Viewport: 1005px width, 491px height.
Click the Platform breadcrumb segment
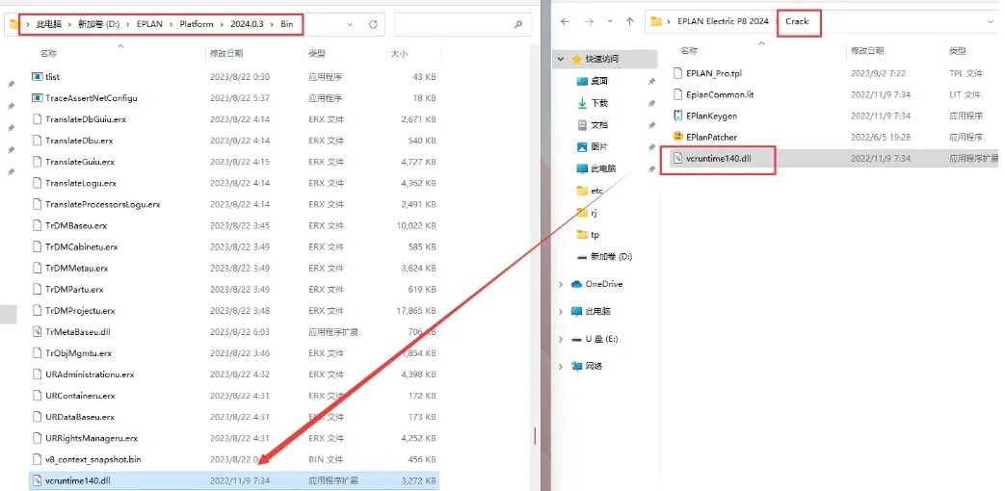pyautogui.click(x=197, y=24)
